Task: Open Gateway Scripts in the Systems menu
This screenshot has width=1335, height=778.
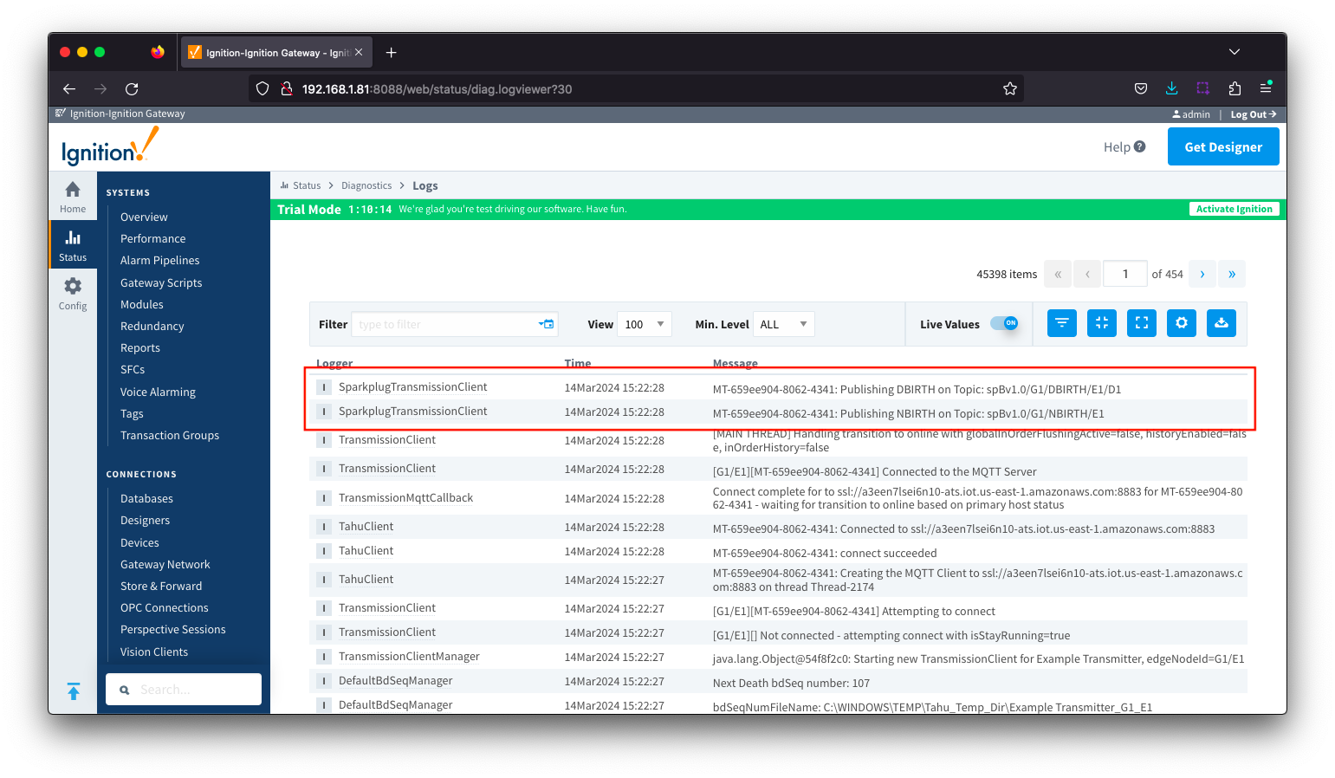Action: pos(161,282)
